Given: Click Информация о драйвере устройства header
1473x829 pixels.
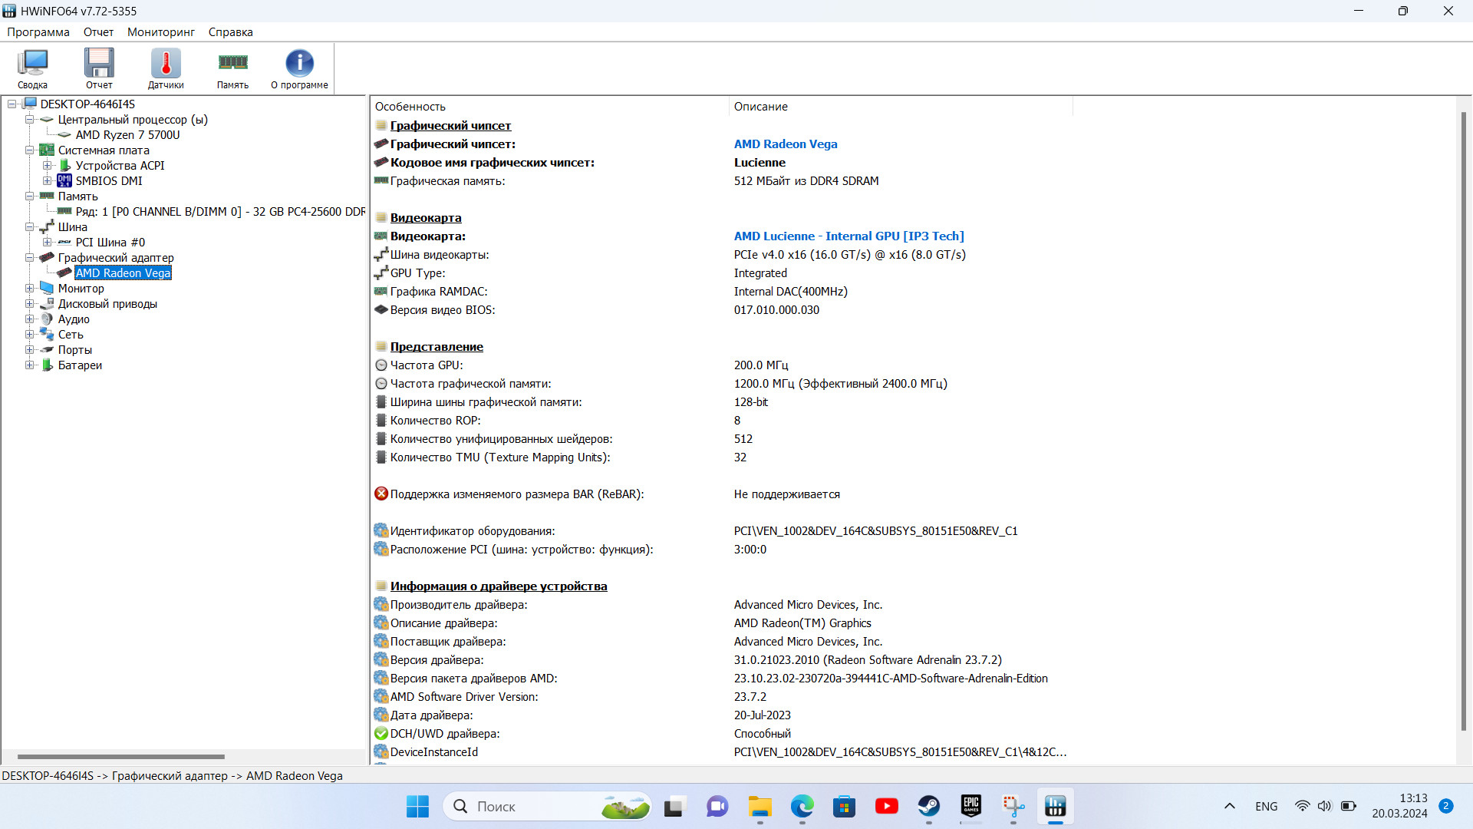Looking at the screenshot, I should (x=499, y=586).
